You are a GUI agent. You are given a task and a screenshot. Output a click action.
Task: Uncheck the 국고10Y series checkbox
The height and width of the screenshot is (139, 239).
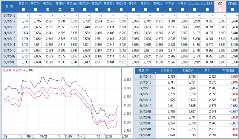tap(72, 10)
